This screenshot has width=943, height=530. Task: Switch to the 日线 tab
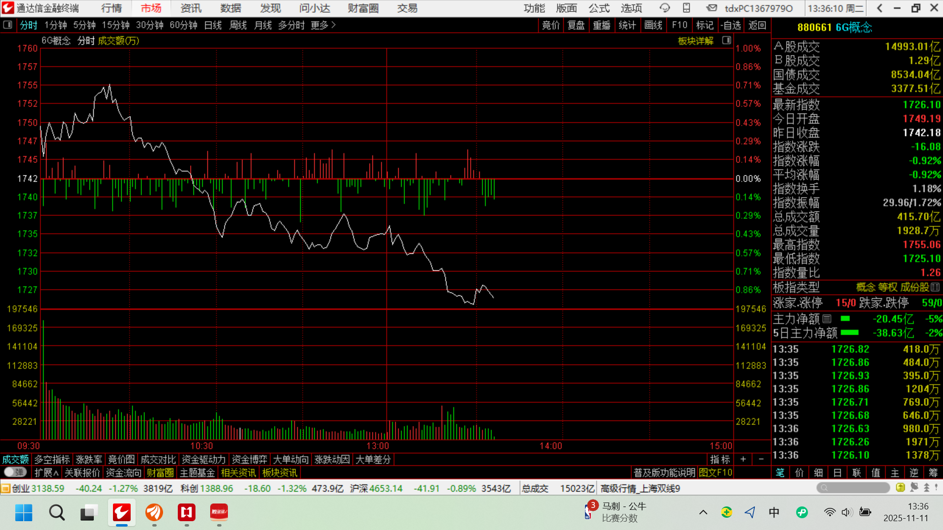[x=213, y=25]
